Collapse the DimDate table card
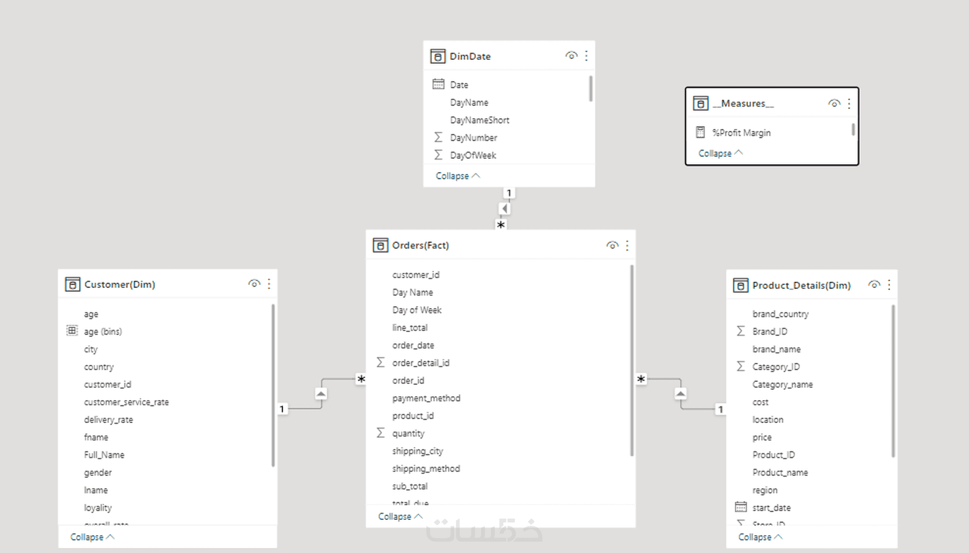The height and width of the screenshot is (553, 969). click(458, 176)
